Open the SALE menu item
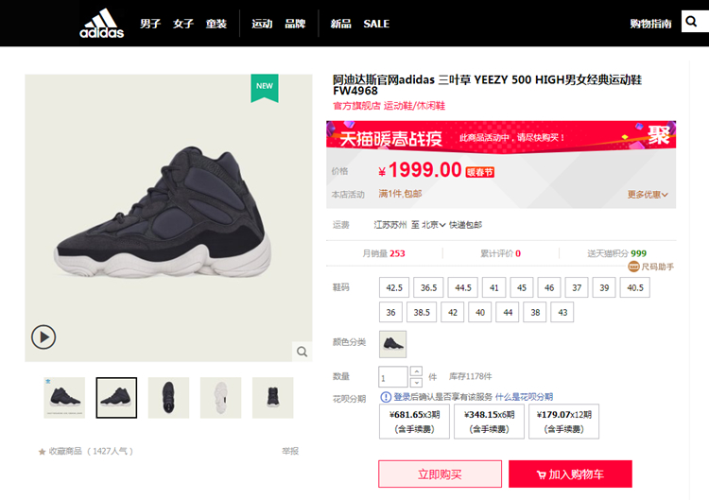The width and height of the screenshot is (709, 500). pos(376,24)
